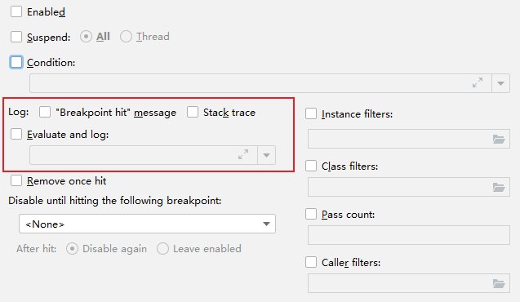Open the <None> breakpoint dropdown
Image resolution: width=520 pixels, height=302 pixels.
pos(147,224)
